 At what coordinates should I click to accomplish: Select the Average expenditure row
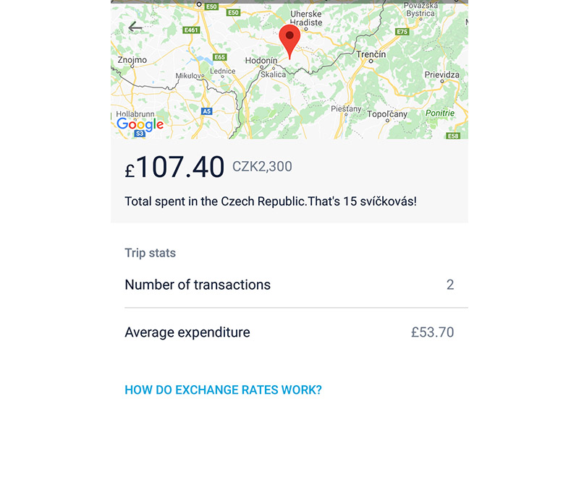point(187,332)
